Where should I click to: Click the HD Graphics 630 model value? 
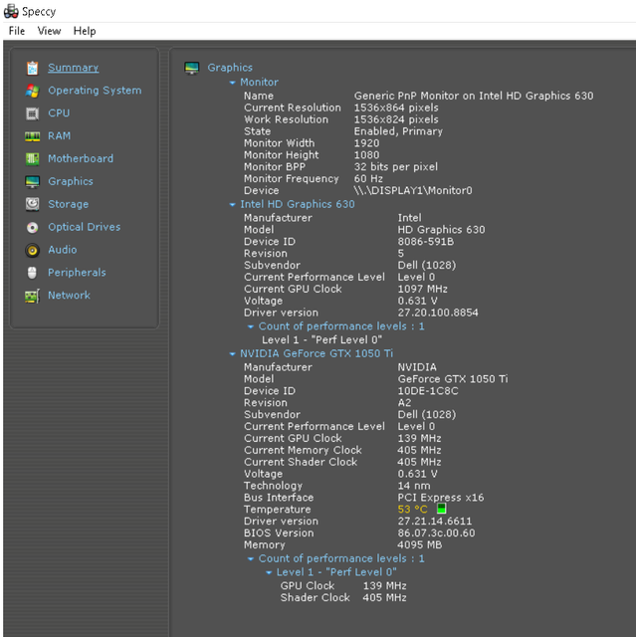pos(441,230)
